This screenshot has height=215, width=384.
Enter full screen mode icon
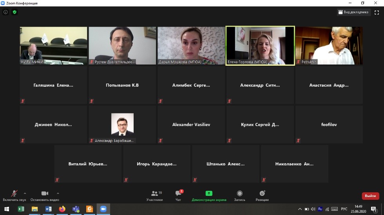(377, 12)
